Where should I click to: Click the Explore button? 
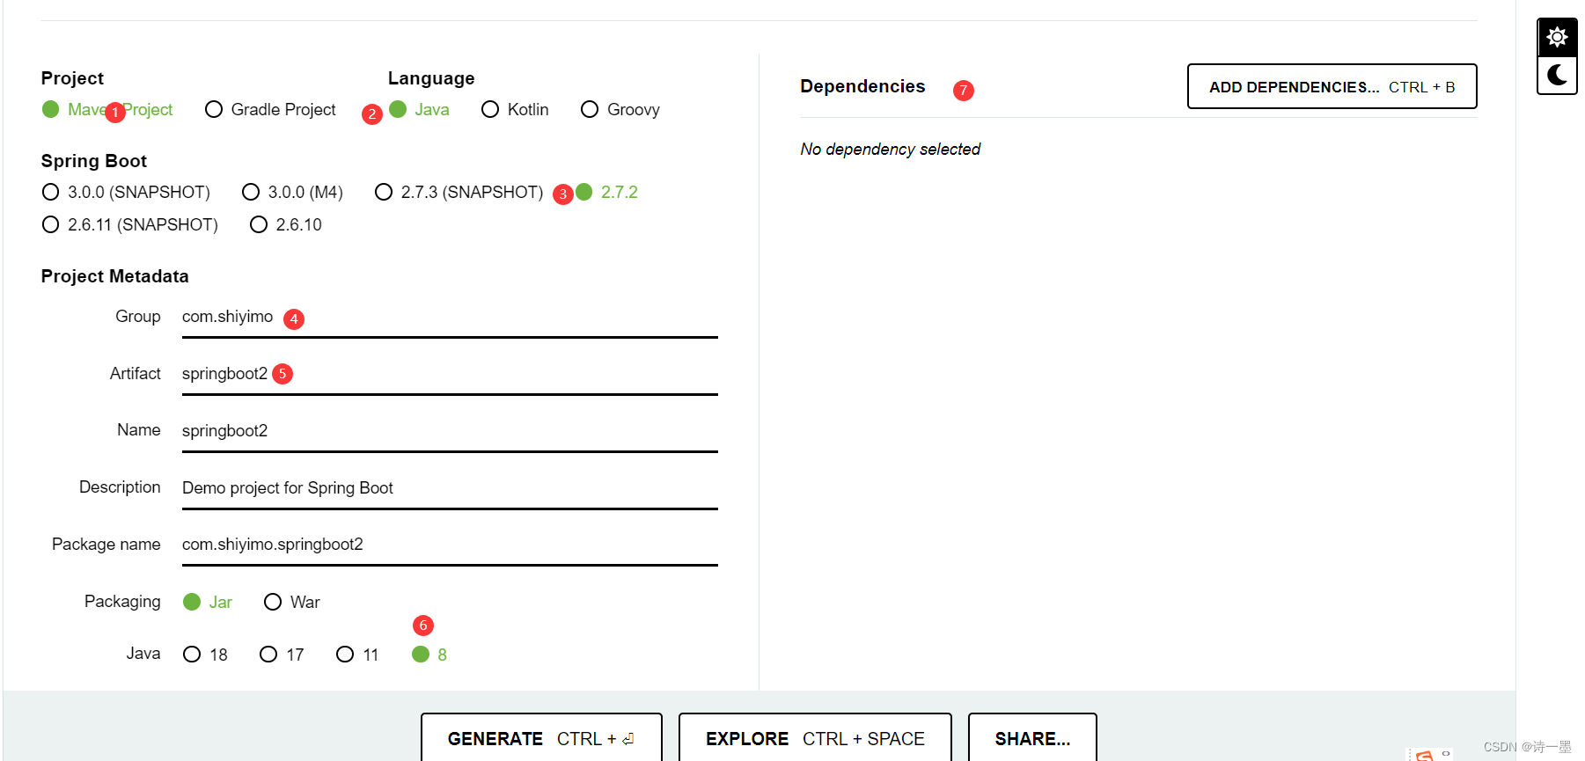(x=815, y=738)
